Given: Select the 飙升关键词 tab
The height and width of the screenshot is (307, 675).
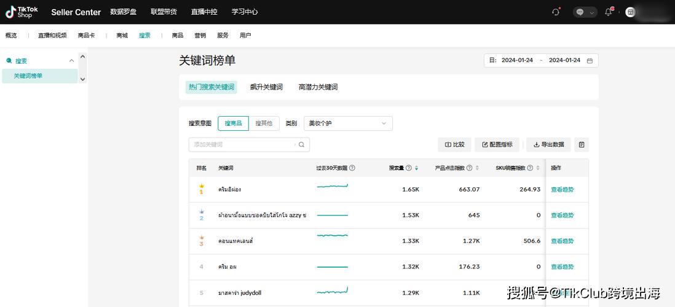Looking at the screenshot, I should click(266, 87).
